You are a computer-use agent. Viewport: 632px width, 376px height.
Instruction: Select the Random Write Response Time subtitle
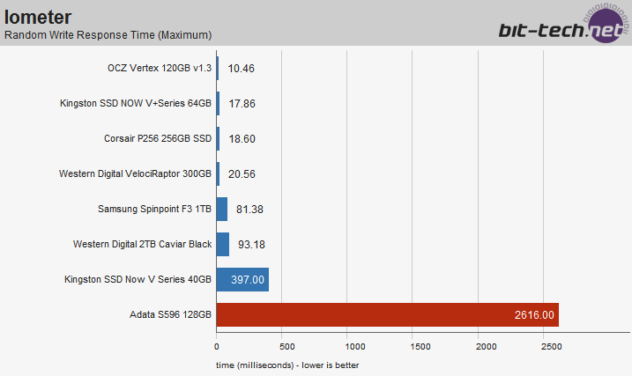(108, 35)
